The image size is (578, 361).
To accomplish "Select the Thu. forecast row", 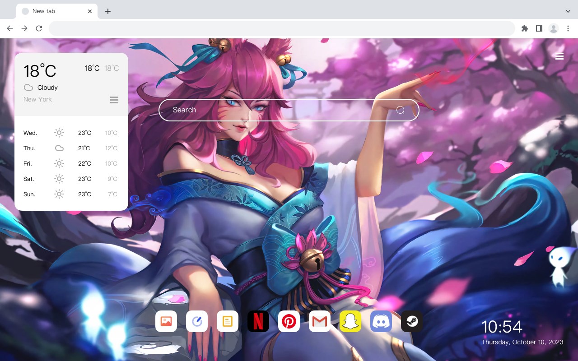I will tap(71, 148).
